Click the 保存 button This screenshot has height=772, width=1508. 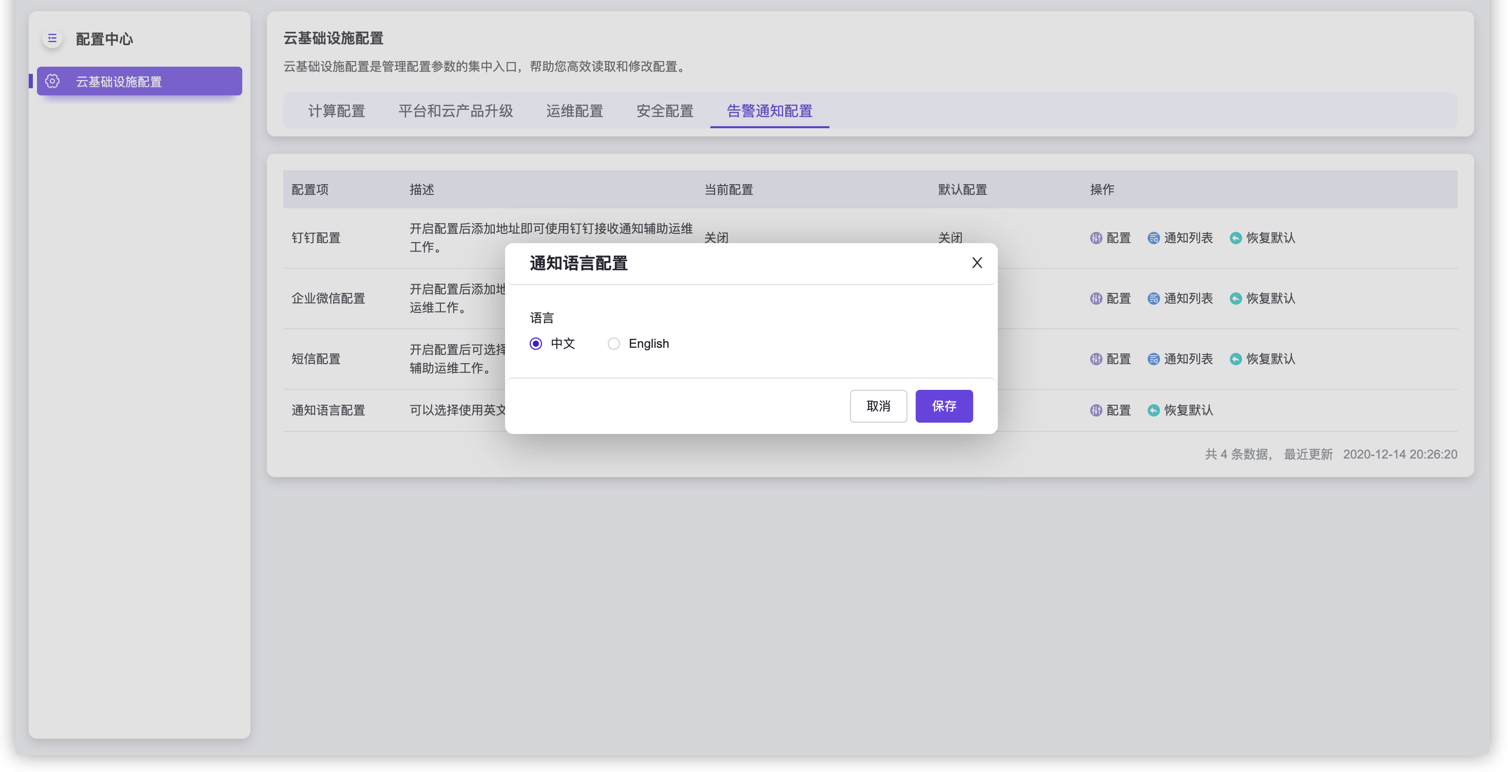[944, 406]
